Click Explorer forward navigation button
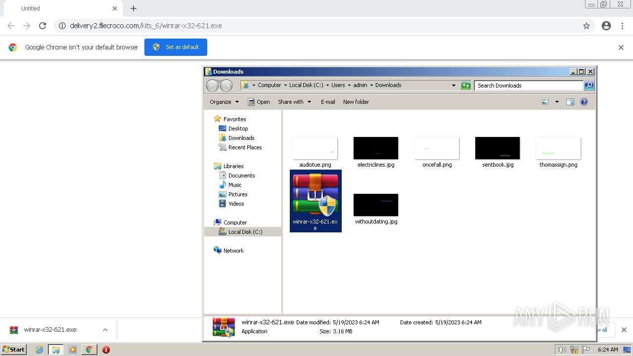The height and width of the screenshot is (356, 633). (x=226, y=86)
